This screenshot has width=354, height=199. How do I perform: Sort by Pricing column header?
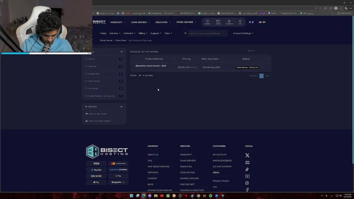[186, 59]
